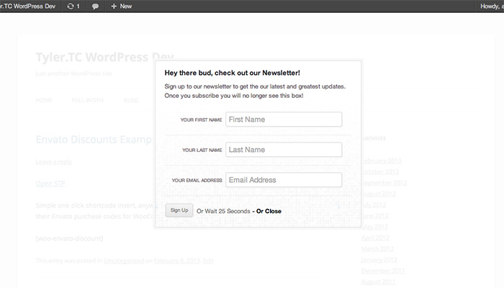Open the Envato Discounts Example post title
The height and width of the screenshot is (288, 504).
coord(94,140)
